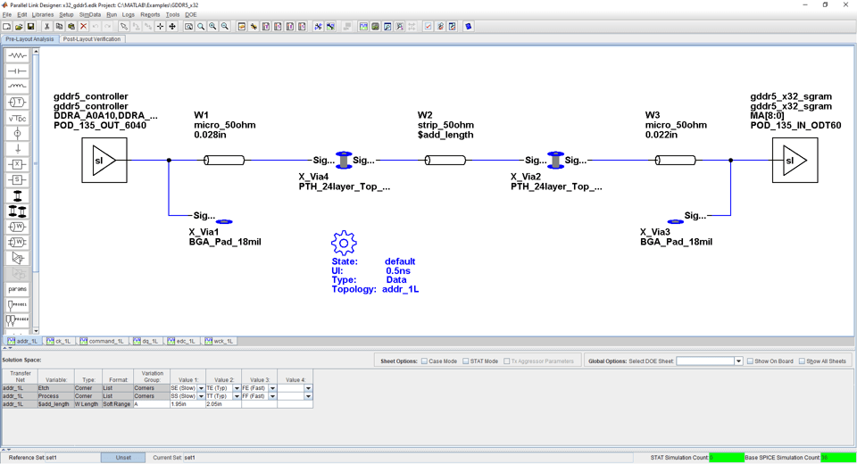Open the dq_1L sheet tab
The width and height of the screenshot is (857, 464).
pyautogui.click(x=146, y=341)
